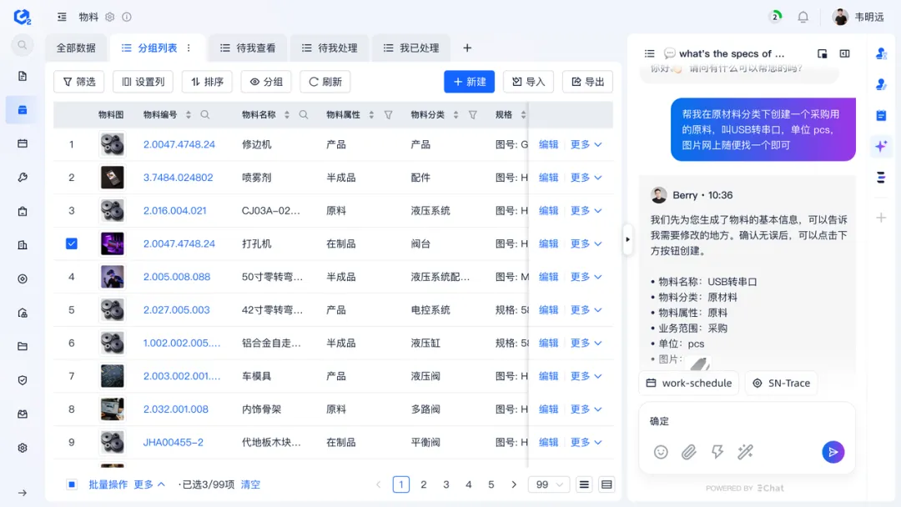Image resolution: width=901 pixels, height=507 pixels.
Task: Click 新建 to create material
Action: (x=469, y=82)
